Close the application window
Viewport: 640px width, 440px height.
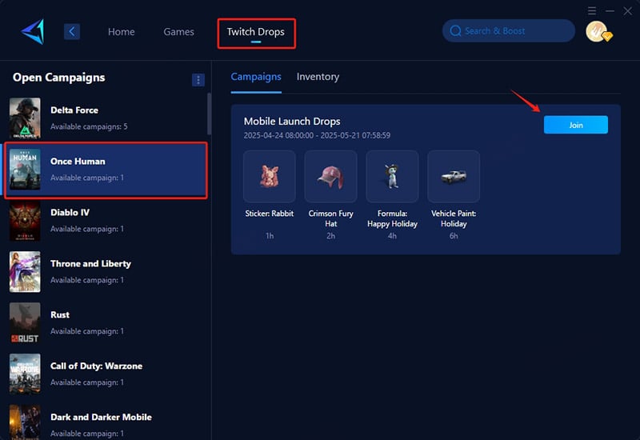[x=628, y=11]
